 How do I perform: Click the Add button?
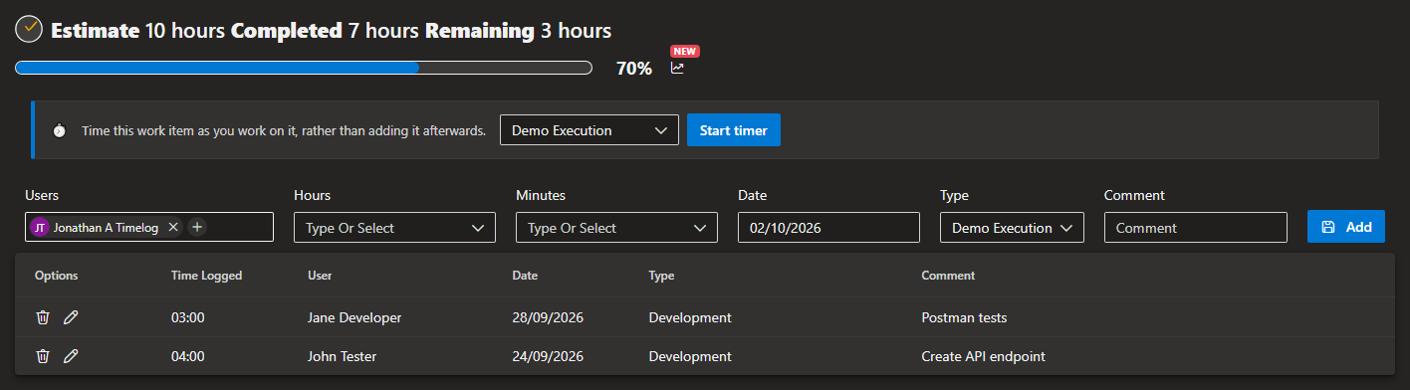coord(1346,227)
